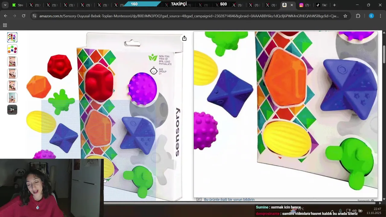The width and height of the screenshot is (386, 217).
Task: Click the report issue speech bubble icon
Action: click(199, 200)
